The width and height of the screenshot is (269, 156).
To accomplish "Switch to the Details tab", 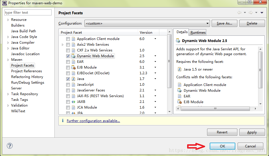I will [x=182, y=32].
